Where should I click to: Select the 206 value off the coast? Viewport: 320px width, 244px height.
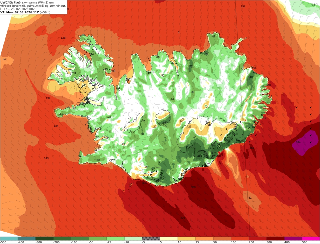[254, 68]
